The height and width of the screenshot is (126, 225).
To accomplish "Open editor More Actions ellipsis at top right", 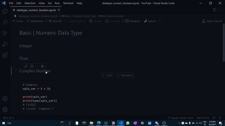I will coord(220,10).
